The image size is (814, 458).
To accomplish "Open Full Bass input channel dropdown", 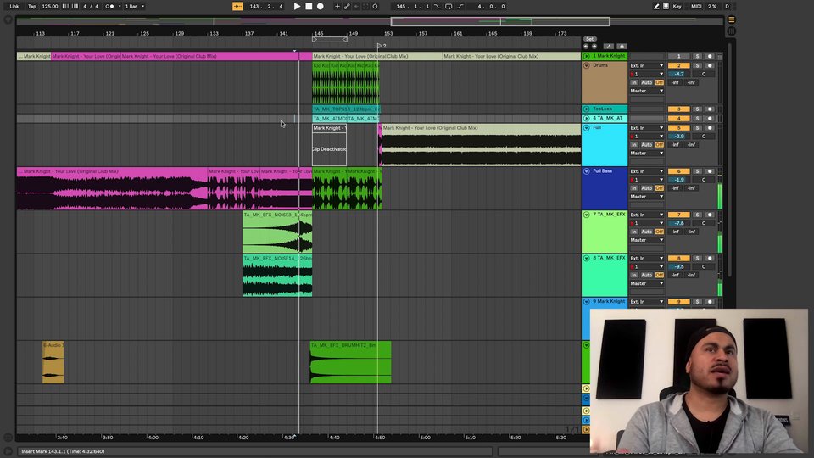I will coord(646,180).
